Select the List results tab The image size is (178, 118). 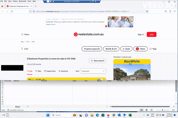(x=29, y=71)
